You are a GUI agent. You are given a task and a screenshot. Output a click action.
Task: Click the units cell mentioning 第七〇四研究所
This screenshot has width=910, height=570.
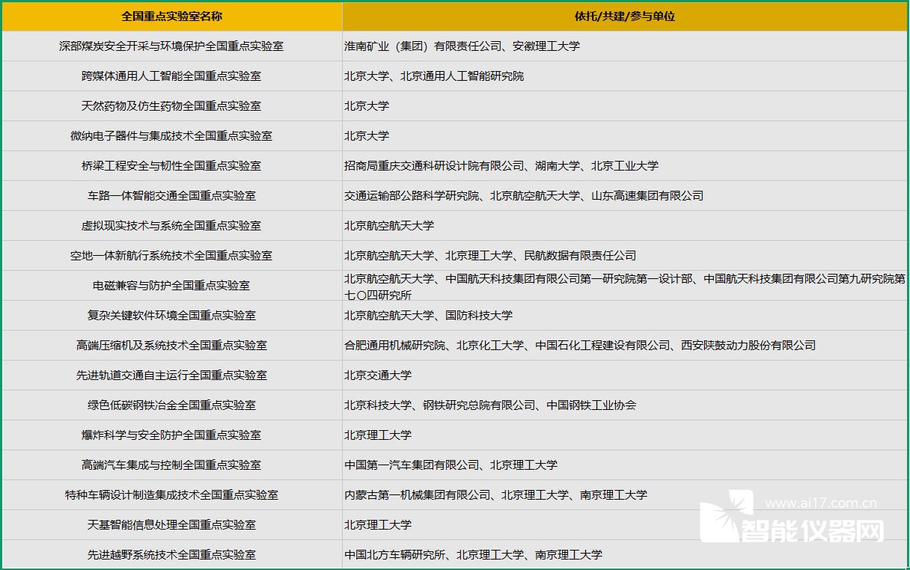coord(625,285)
